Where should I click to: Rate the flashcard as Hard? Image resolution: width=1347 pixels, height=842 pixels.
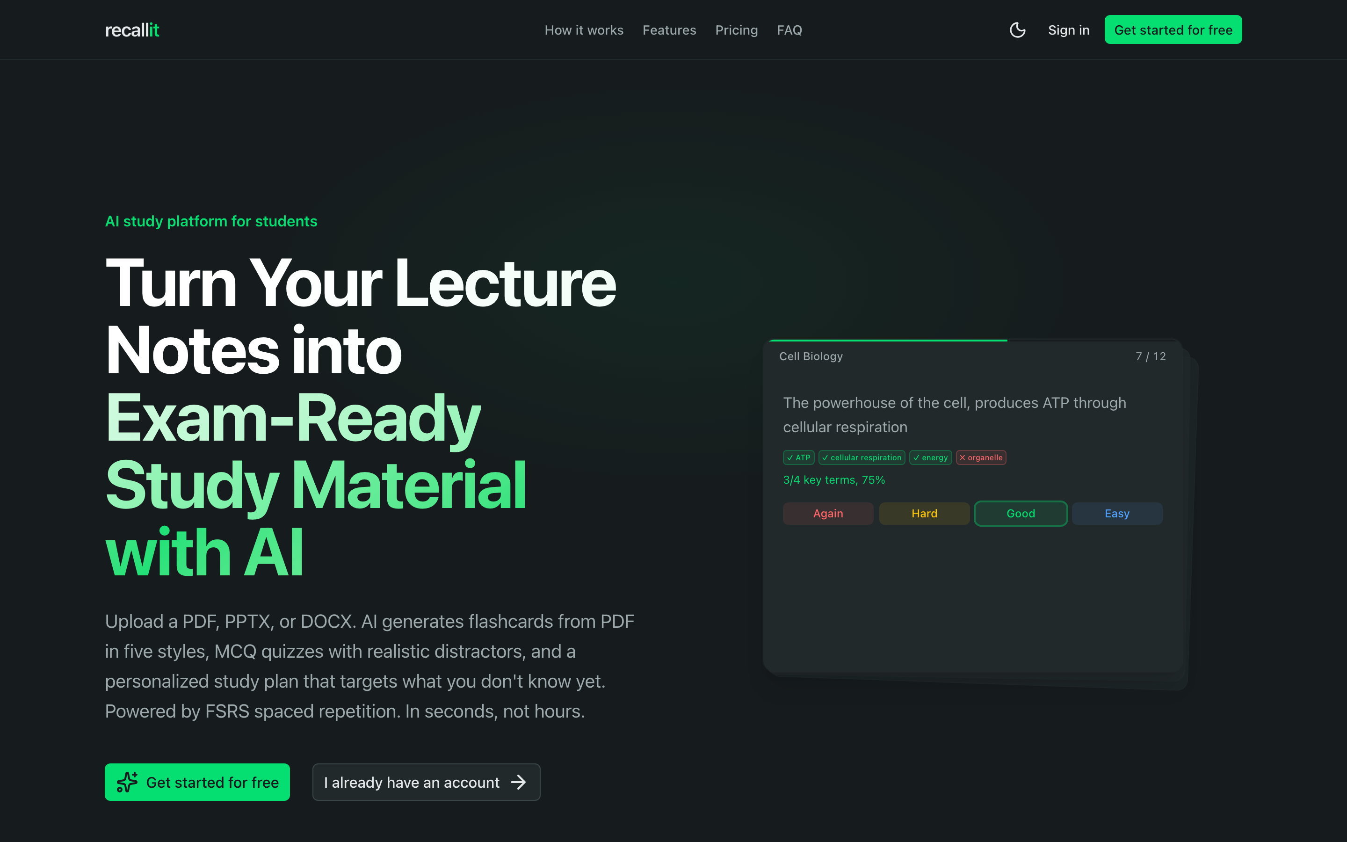click(x=924, y=514)
